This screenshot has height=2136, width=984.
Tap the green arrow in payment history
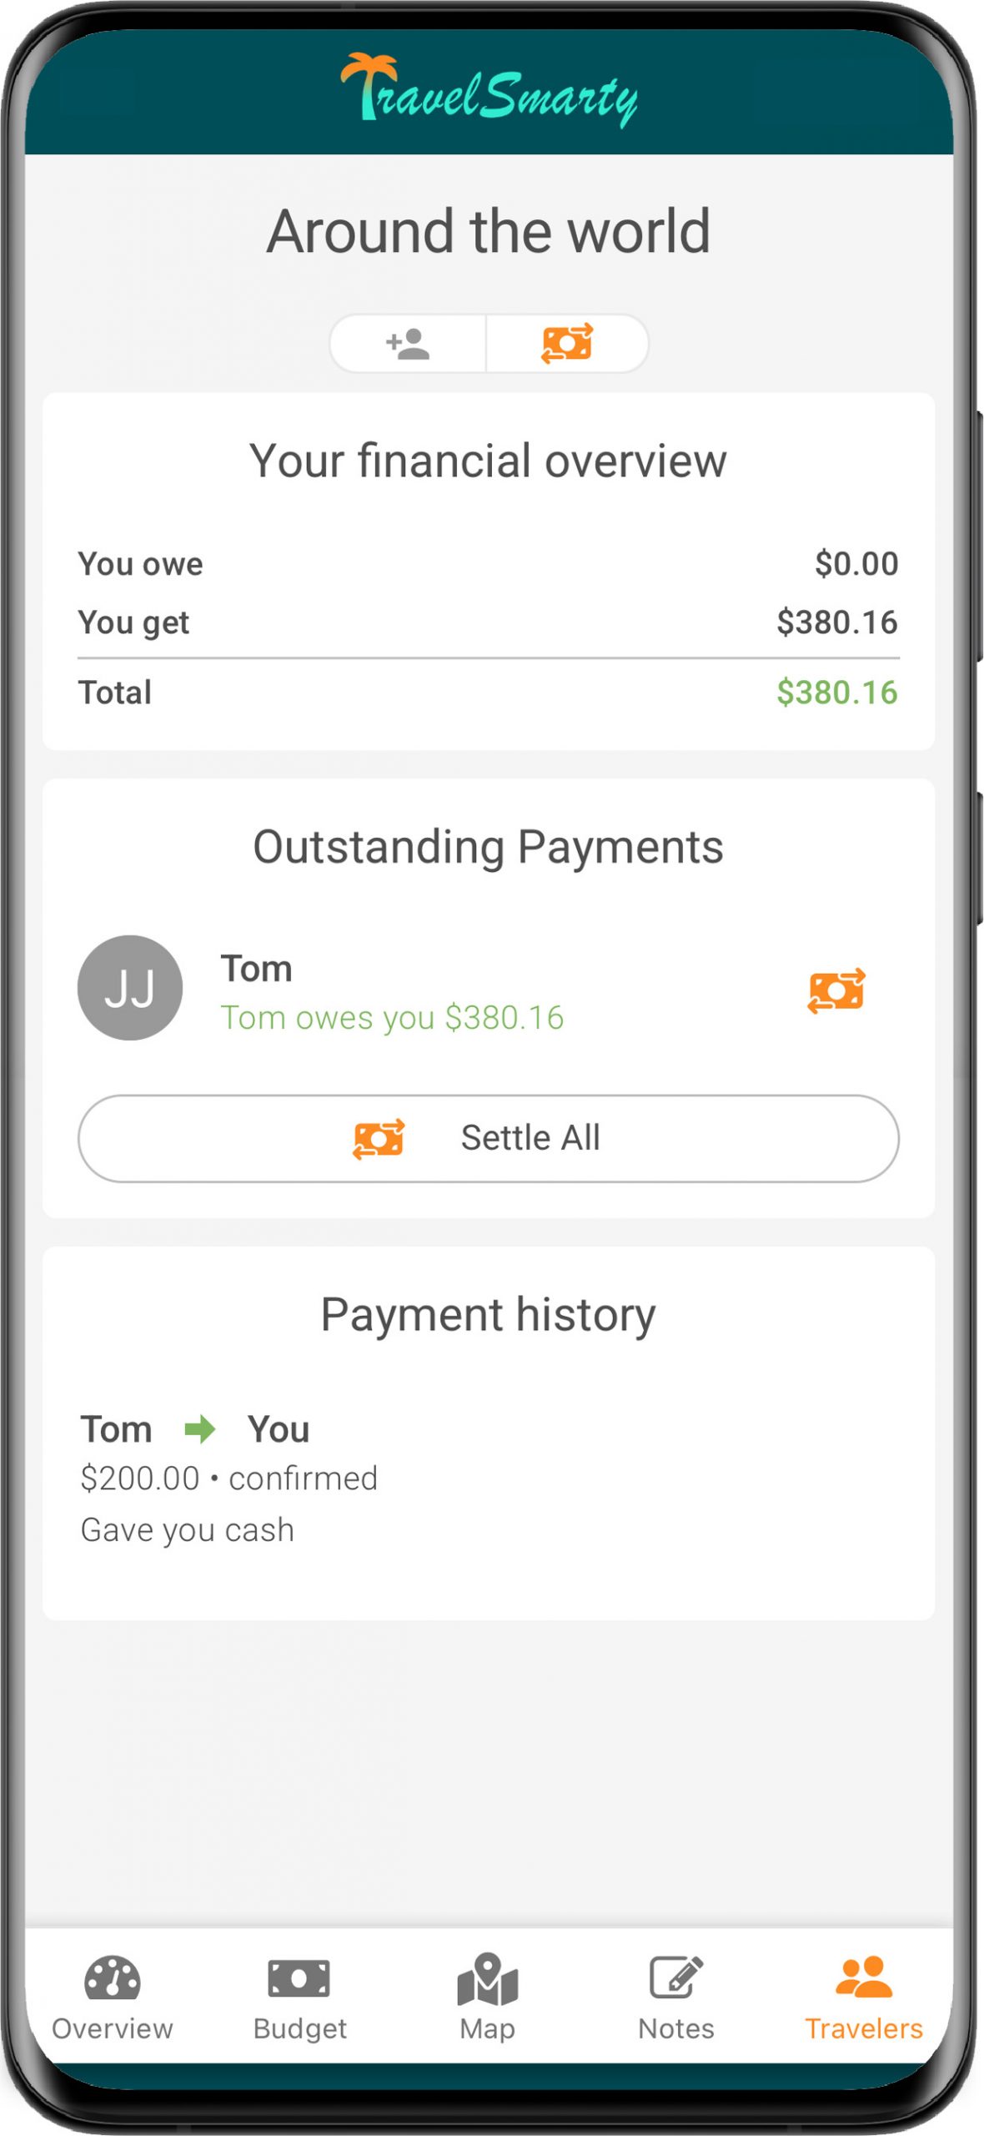click(x=200, y=1429)
